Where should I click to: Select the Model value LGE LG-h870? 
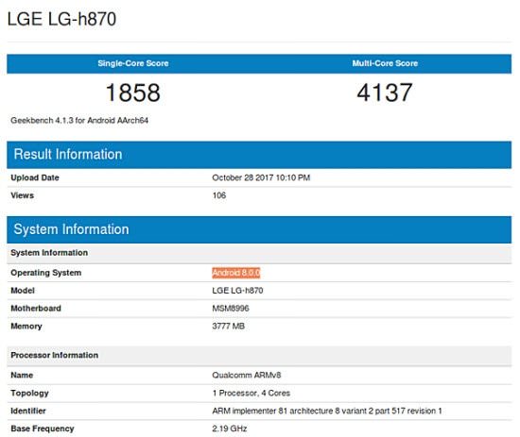(x=237, y=291)
